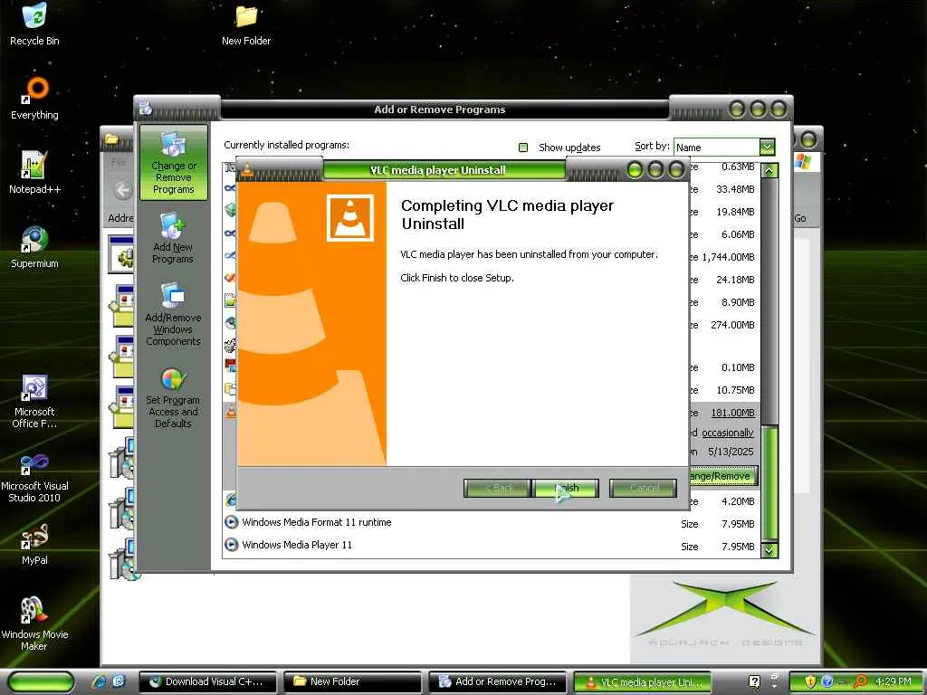
Task: Launch Windows Movie Maker shortcut
Action: click(x=35, y=624)
